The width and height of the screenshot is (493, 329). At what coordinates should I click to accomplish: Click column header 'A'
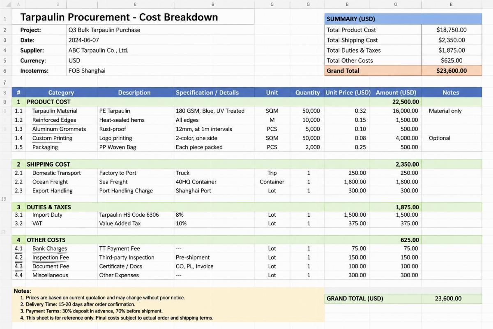[x=18, y=4]
